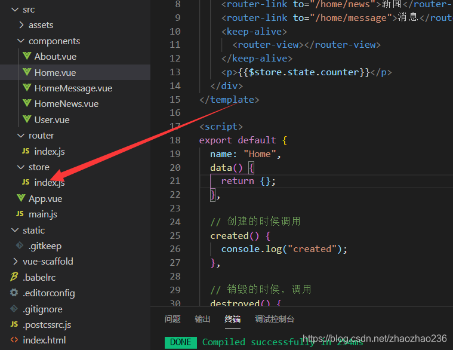Select the vue-scaffold folder label
Screen dimensions: 453x350
[x=48, y=261]
